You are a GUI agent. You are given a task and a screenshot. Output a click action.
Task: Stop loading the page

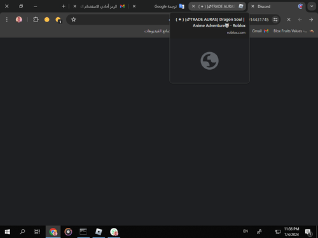289,20
